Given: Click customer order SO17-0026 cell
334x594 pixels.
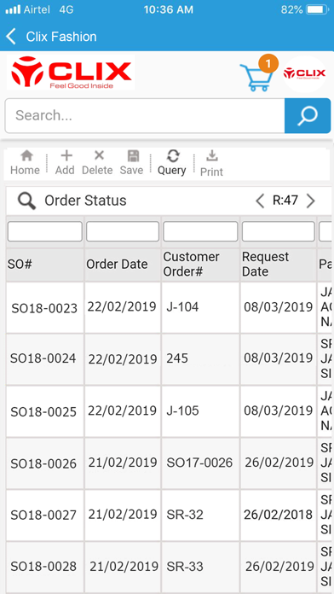Looking at the screenshot, I should (200, 463).
